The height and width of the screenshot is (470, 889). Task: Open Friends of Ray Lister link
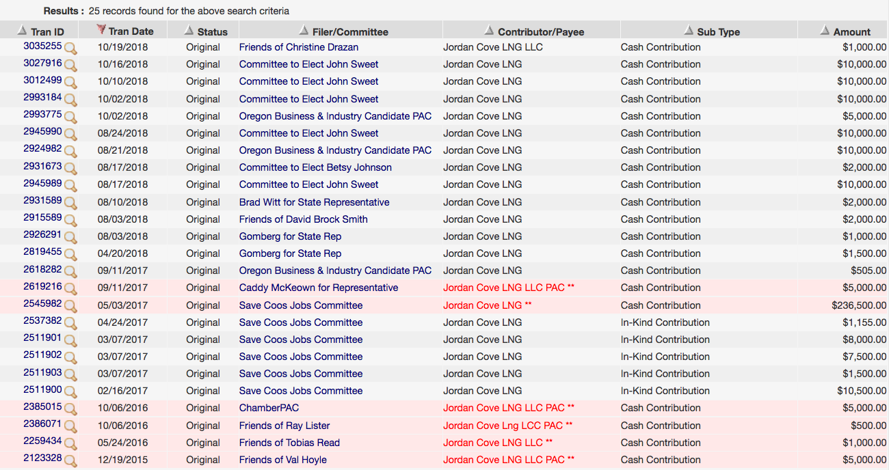(284, 426)
